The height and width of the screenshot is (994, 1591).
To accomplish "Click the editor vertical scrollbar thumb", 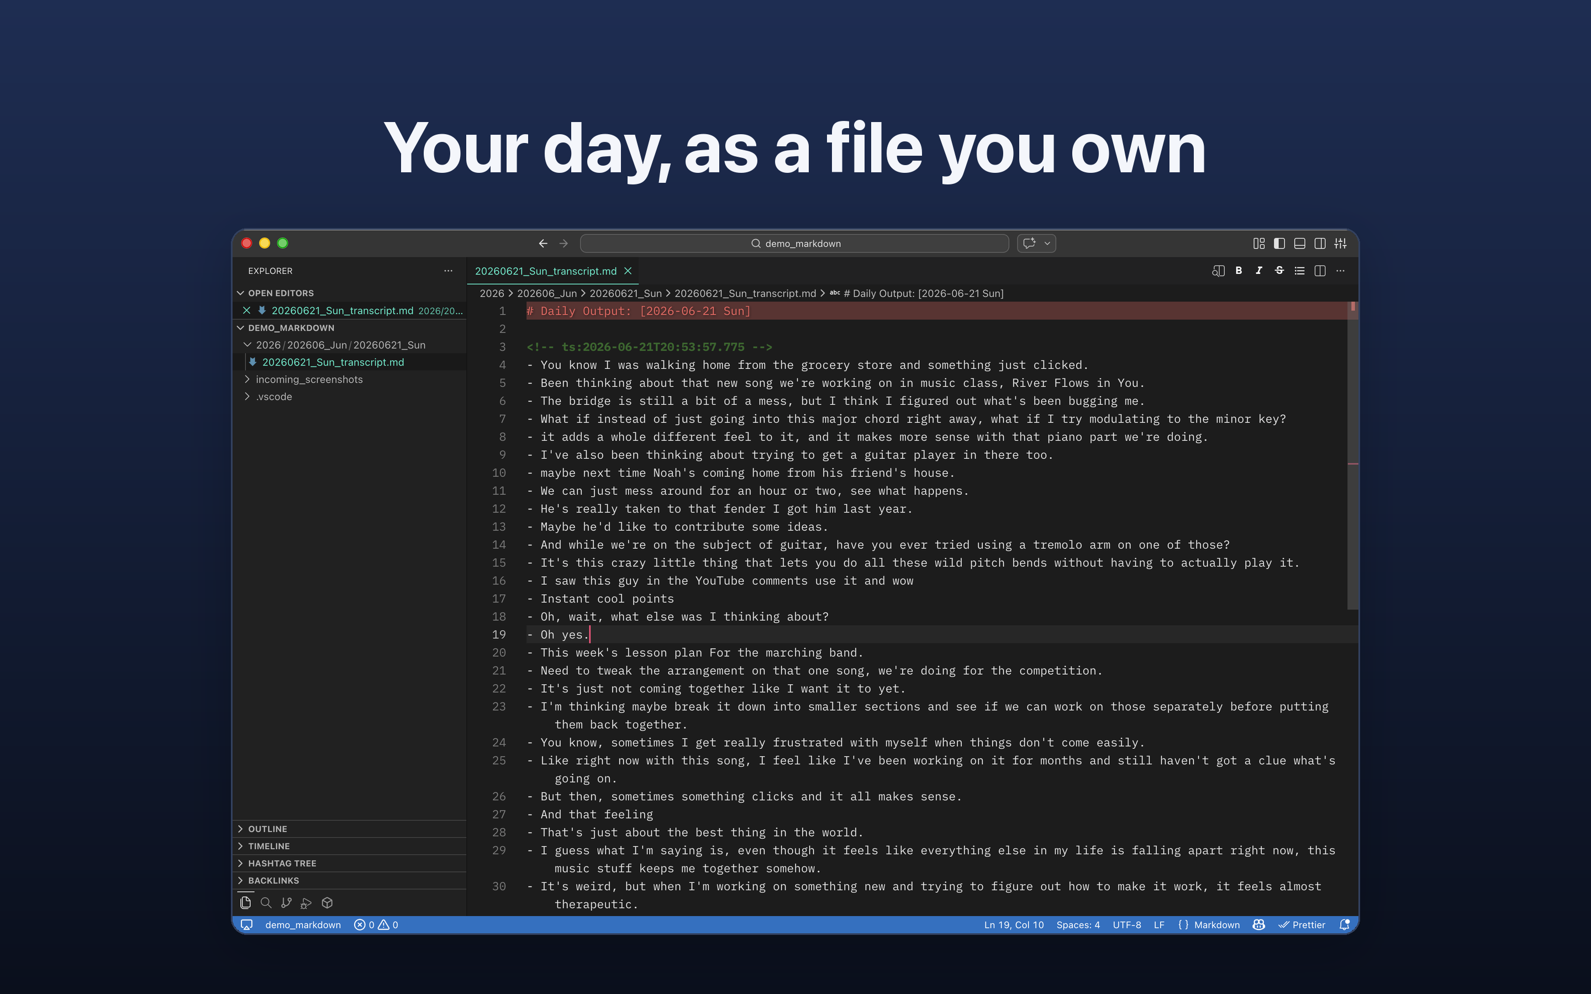I will 1352,455.
